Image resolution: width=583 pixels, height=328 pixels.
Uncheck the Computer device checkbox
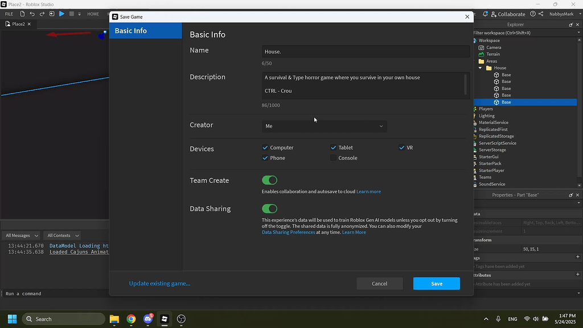point(265,147)
